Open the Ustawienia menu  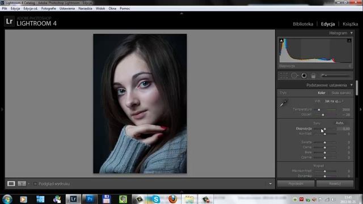[67, 8]
